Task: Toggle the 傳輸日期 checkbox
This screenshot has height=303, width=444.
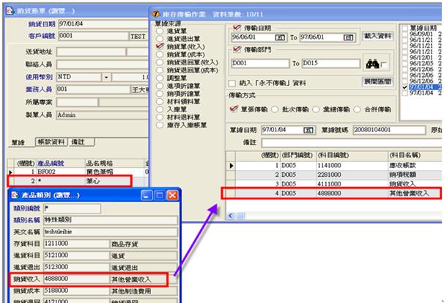Action: pos(236,26)
